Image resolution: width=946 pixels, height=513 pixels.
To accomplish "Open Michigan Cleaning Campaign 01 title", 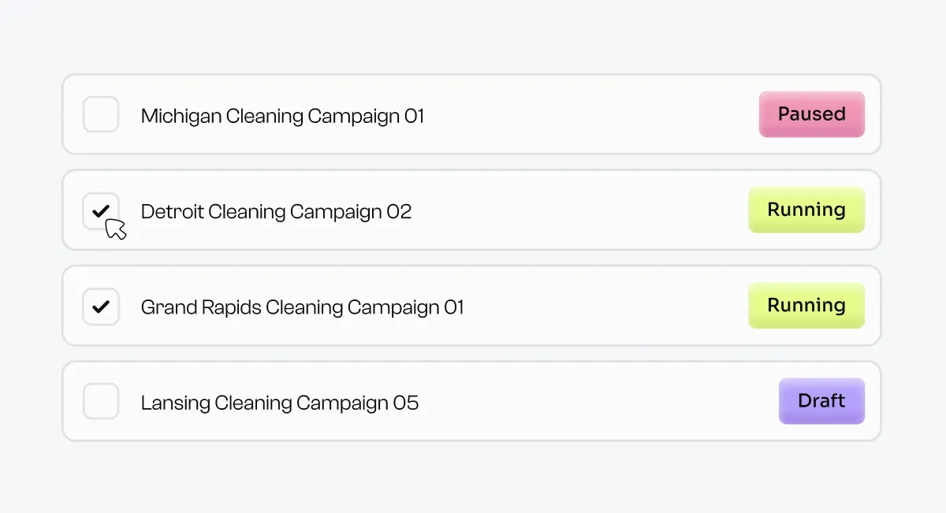I will point(282,117).
